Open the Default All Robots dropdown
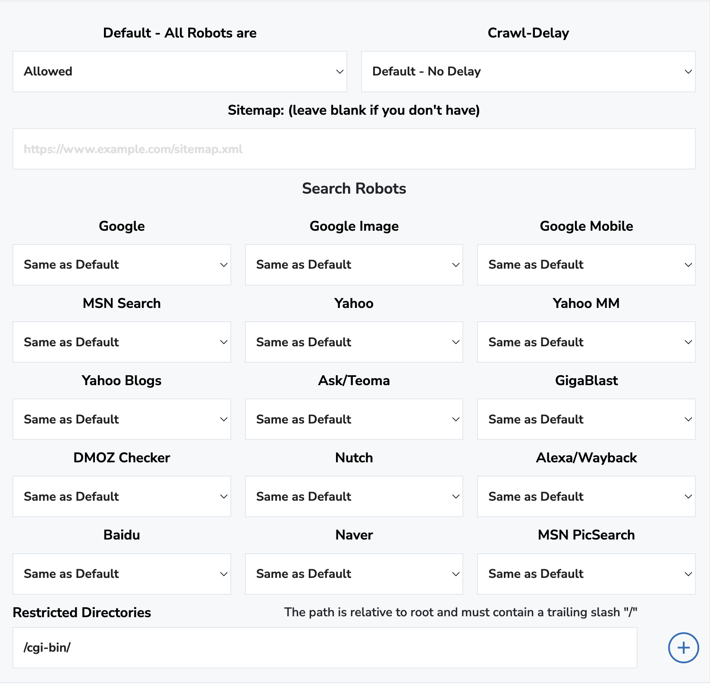710x684 pixels. (x=180, y=72)
